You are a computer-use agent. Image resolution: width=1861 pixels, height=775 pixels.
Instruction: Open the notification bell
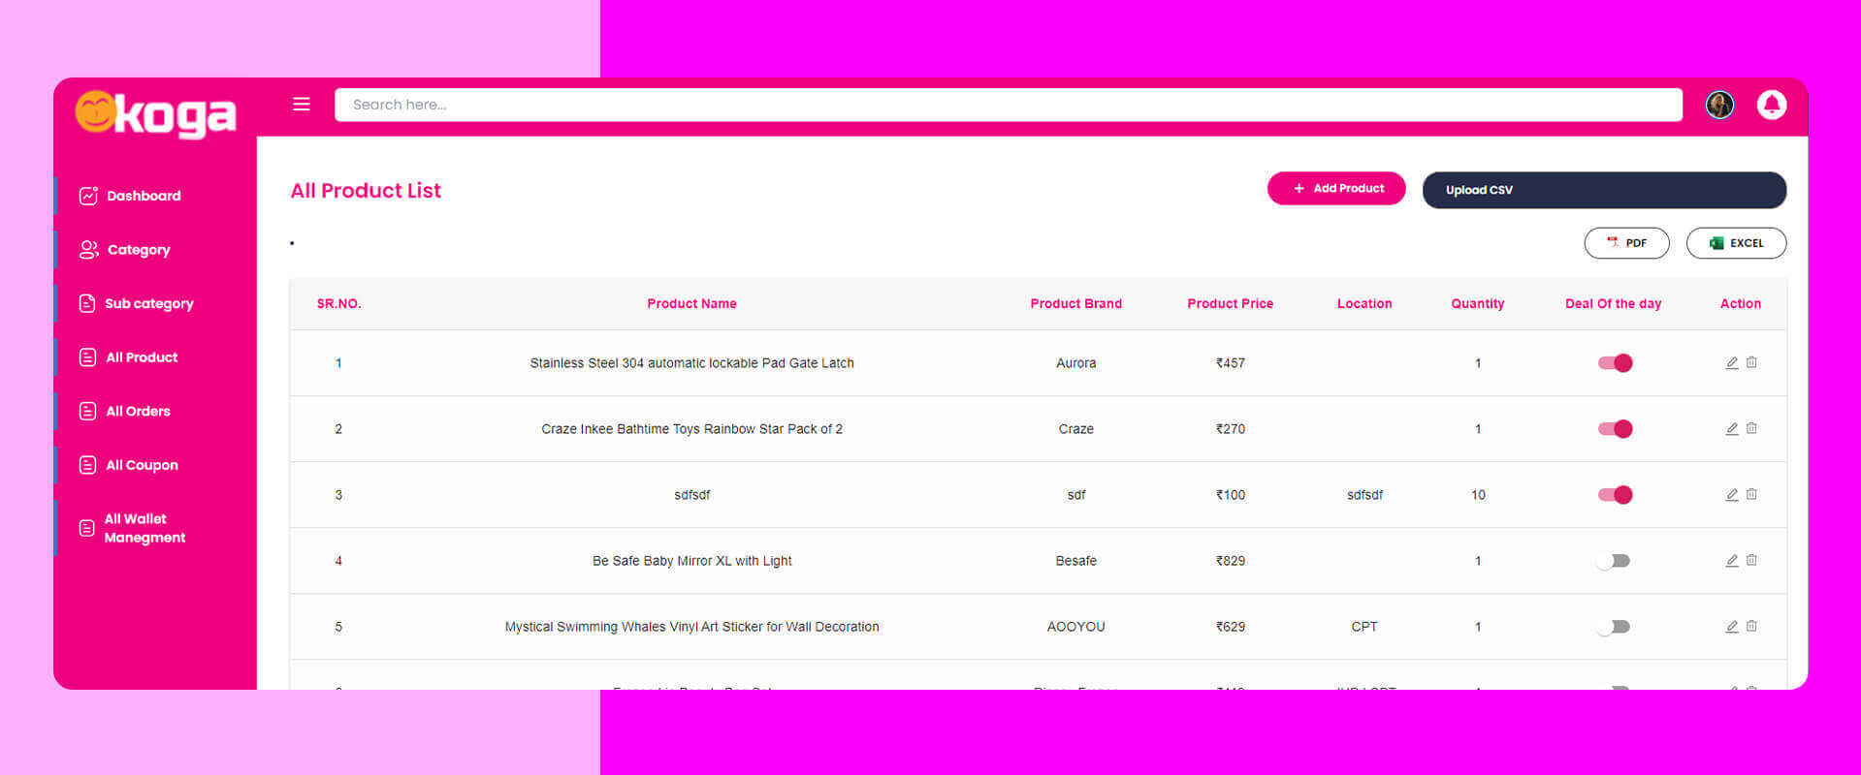pyautogui.click(x=1771, y=105)
